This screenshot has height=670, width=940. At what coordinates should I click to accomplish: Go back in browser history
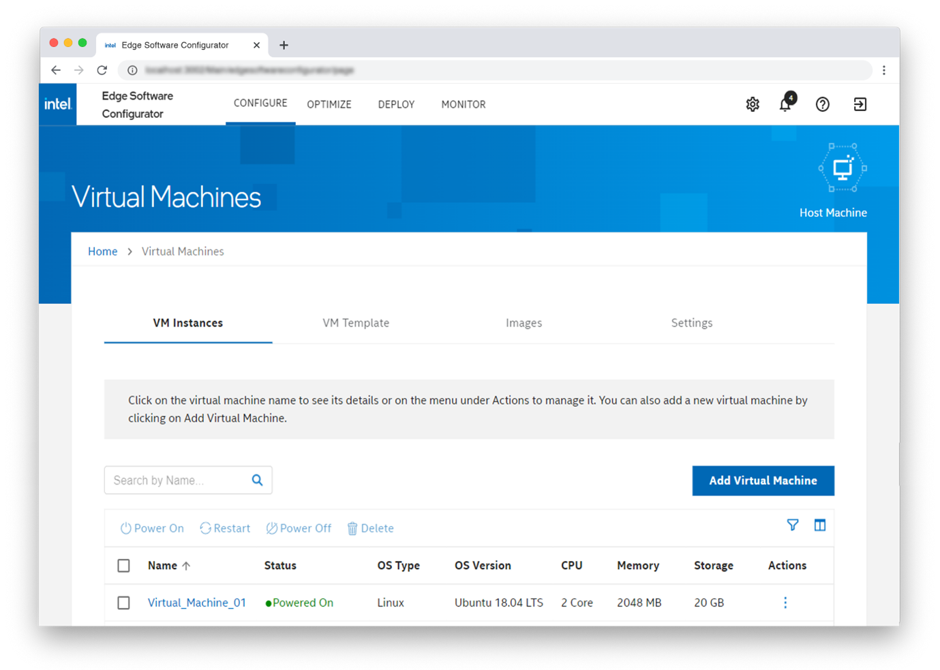(x=56, y=70)
